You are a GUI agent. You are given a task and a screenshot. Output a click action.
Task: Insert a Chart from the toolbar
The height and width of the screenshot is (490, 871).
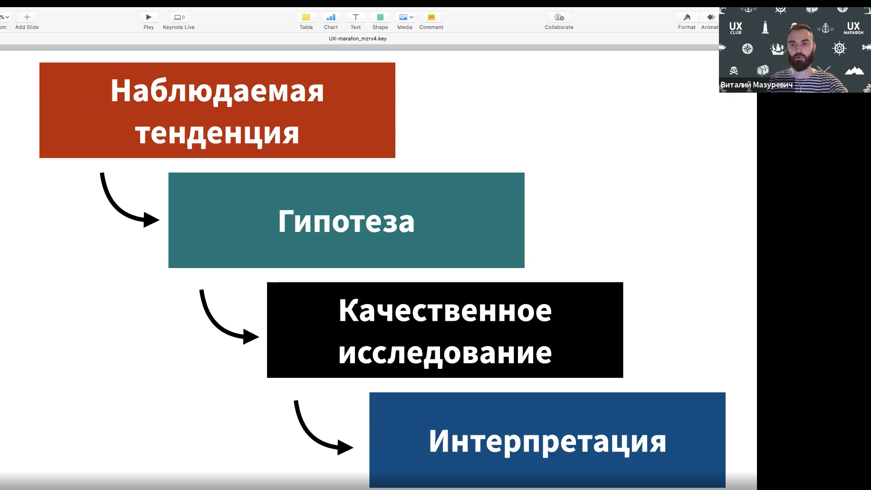pos(331,18)
